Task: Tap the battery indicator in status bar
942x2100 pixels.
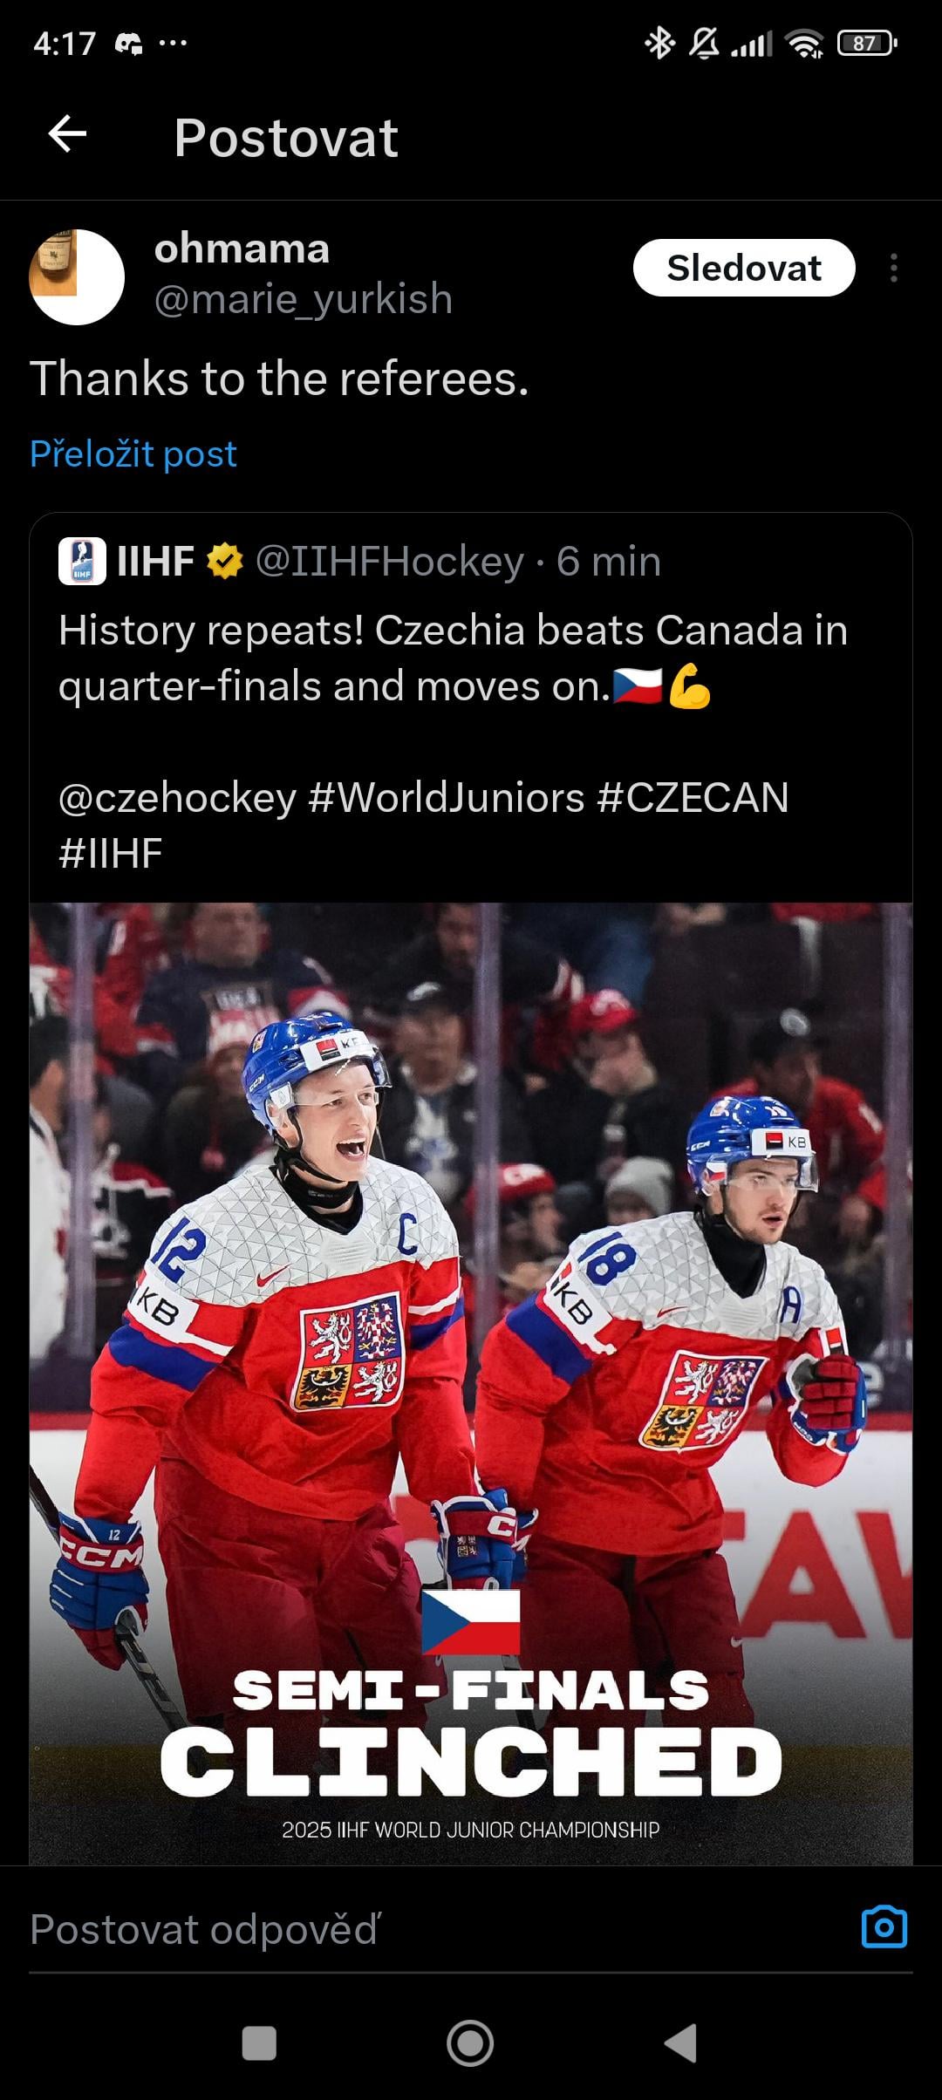Action: (867, 43)
